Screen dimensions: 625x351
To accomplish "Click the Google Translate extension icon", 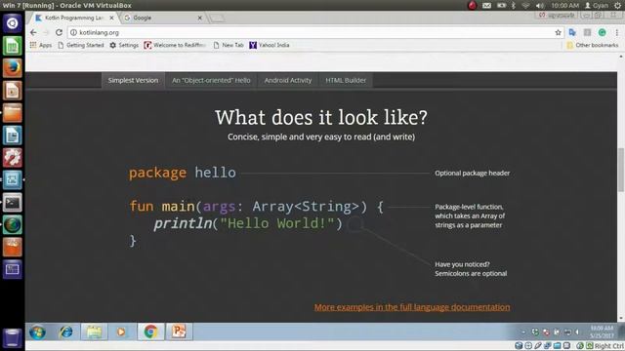I will coord(572,32).
